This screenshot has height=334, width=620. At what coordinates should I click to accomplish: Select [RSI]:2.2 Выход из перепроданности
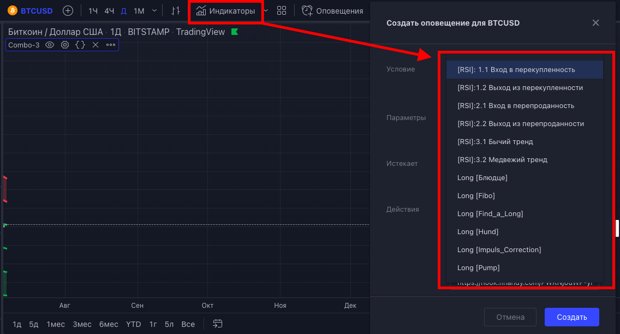[x=524, y=124]
